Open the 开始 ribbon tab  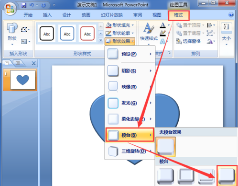pos(28,15)
